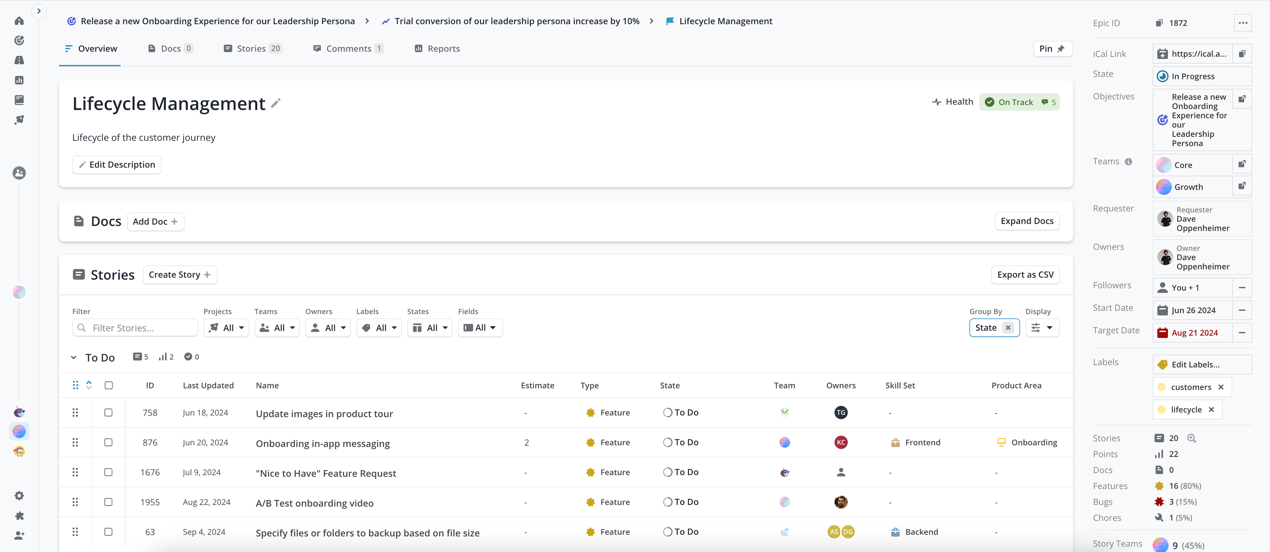Open the Teams filter dropdown
This screenshot has height=552, width=1270.
tap(277, 328)
